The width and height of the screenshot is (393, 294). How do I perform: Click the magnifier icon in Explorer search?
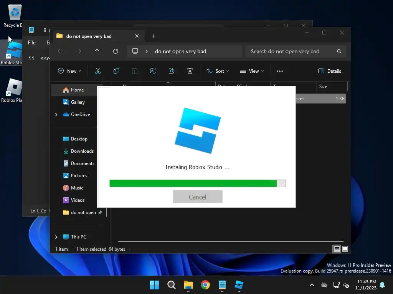click(339, 51)
